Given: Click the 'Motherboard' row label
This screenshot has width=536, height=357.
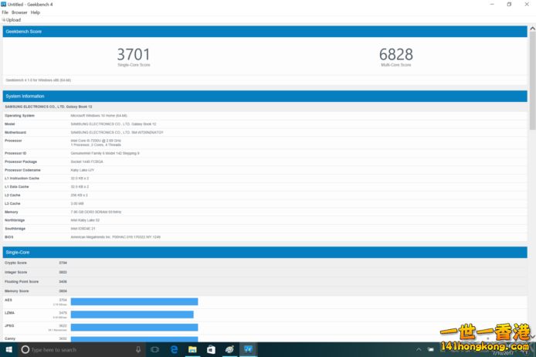Looking at the screenshot, I should (x=15, y=132).
